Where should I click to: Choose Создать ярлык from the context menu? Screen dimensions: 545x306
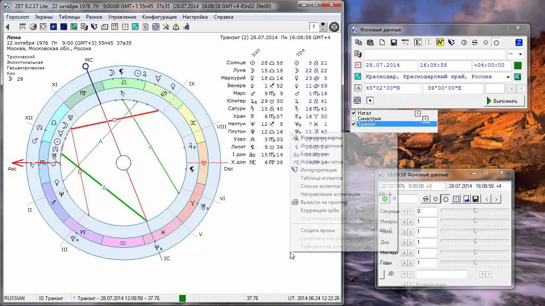tap(318, 230)
